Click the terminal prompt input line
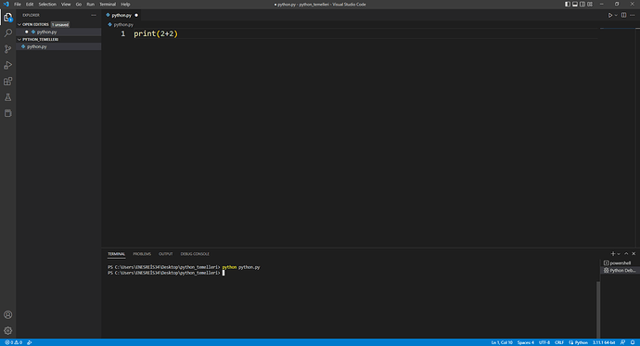The height and width of the screenshot is (346, 640). pyautogui.click(x=166, y=273)
